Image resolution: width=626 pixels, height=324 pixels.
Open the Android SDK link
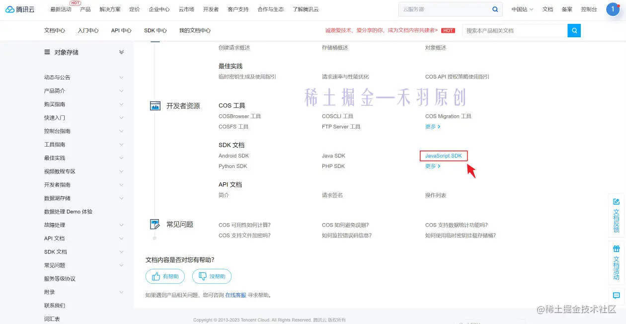[234, 156]
